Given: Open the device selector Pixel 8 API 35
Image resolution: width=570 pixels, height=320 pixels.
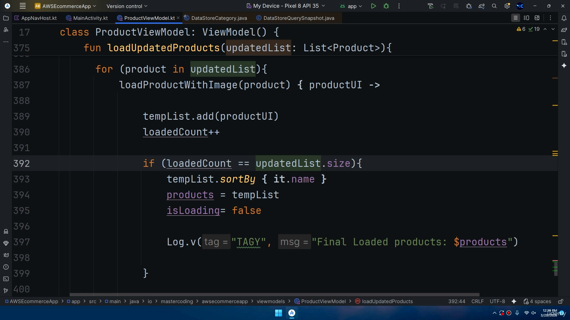Looking at the screenshot, I should point(286,6).
